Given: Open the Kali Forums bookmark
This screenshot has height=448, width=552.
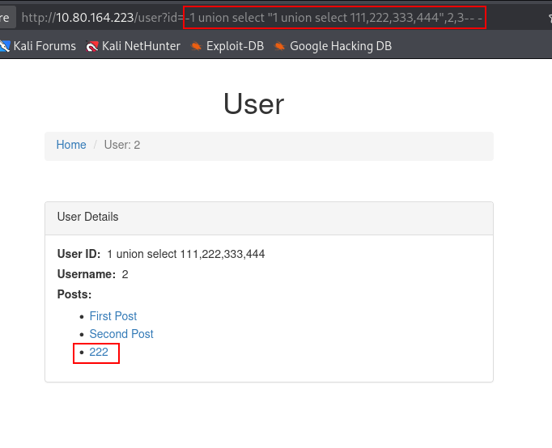Looking at the screenshot, I should pos(38,46).
